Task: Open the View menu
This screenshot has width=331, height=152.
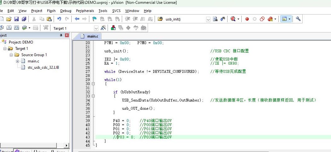Action: 22,11
